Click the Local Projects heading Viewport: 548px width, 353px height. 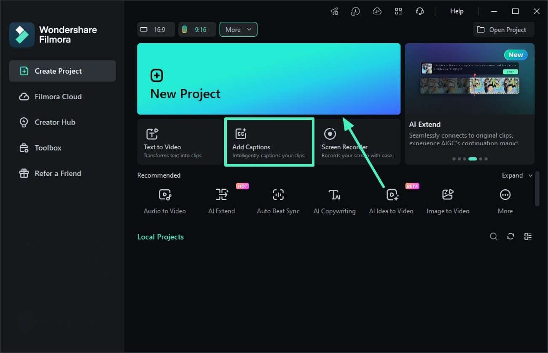click(x=161, y=237)
